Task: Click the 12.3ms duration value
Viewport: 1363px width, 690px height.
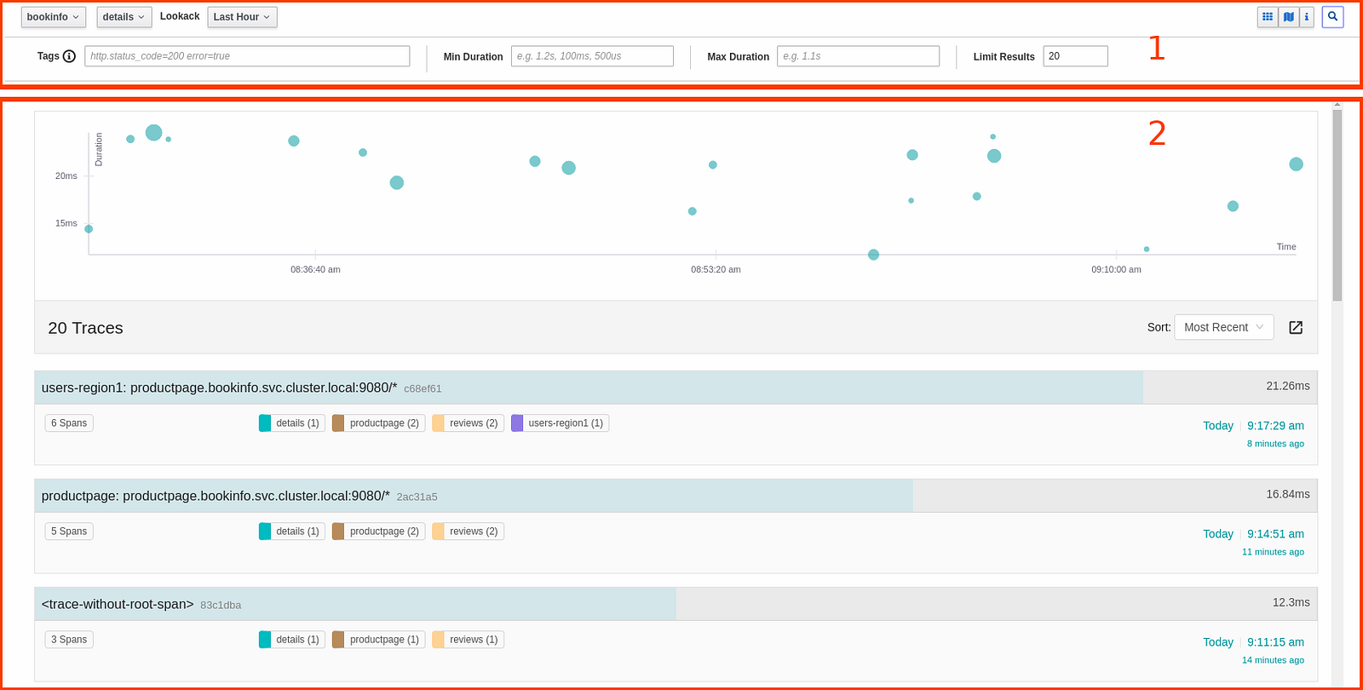Action: pyautogui.click(x=1291, y=602)
